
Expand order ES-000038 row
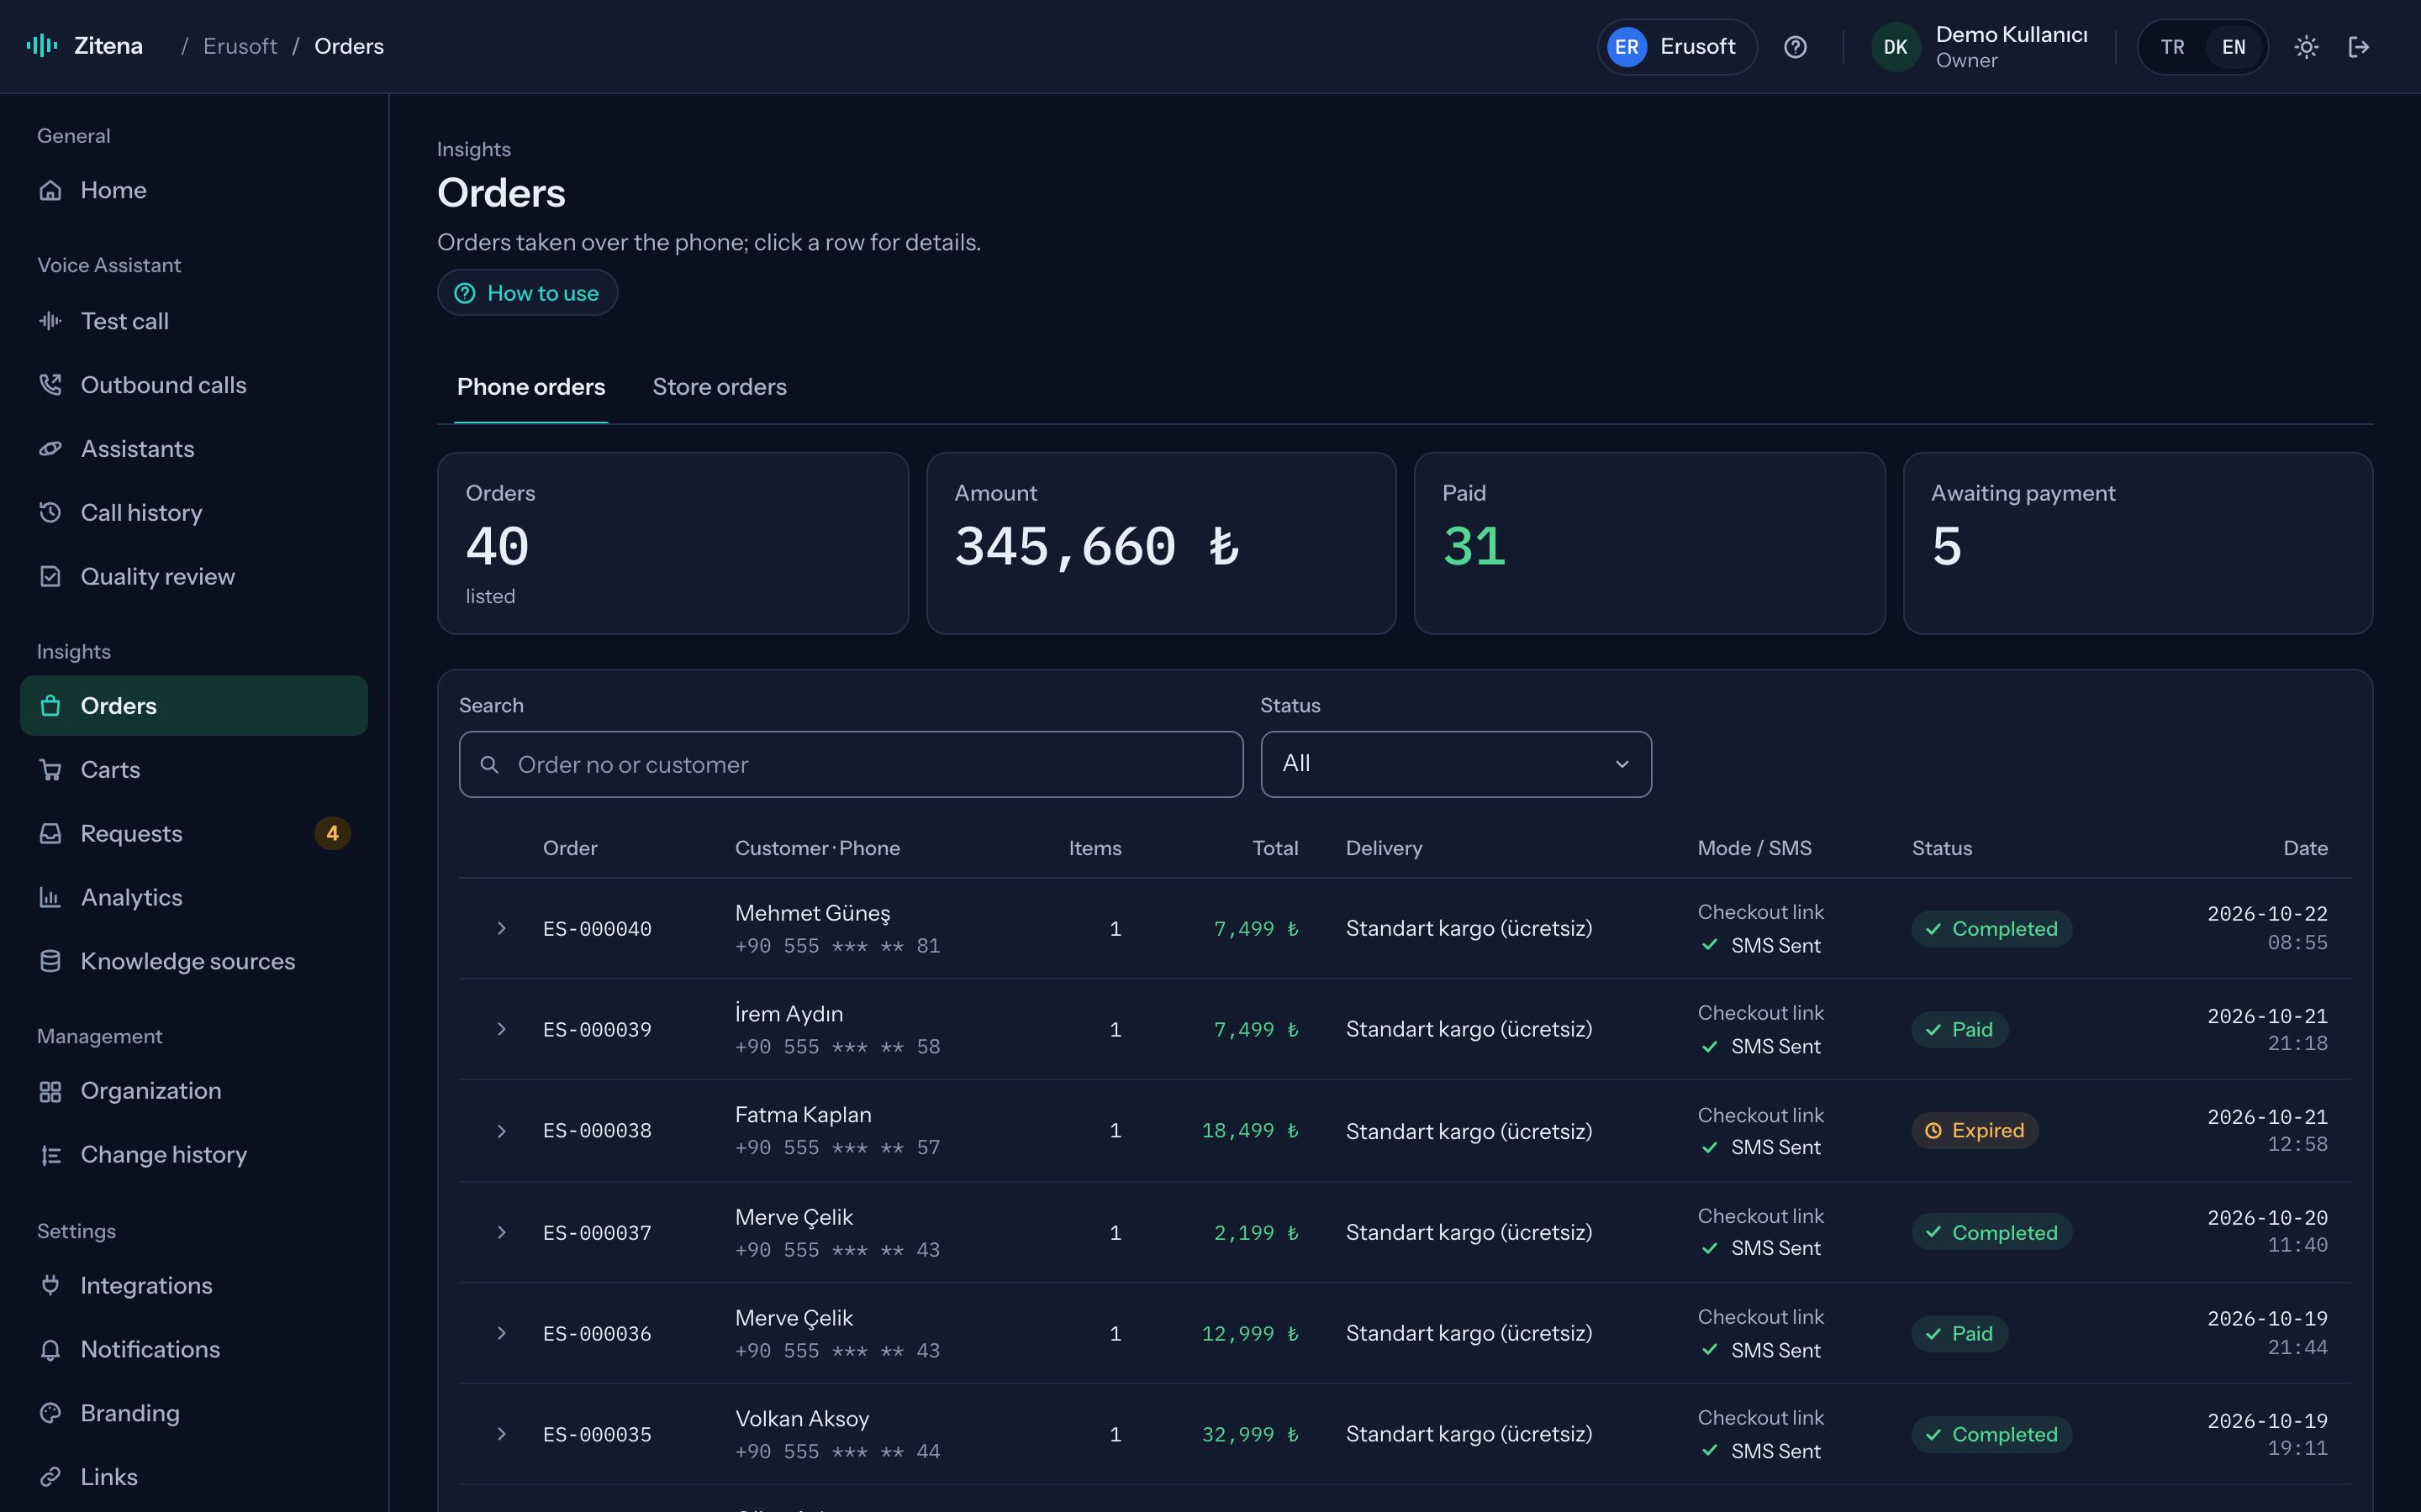(501, 1131)
